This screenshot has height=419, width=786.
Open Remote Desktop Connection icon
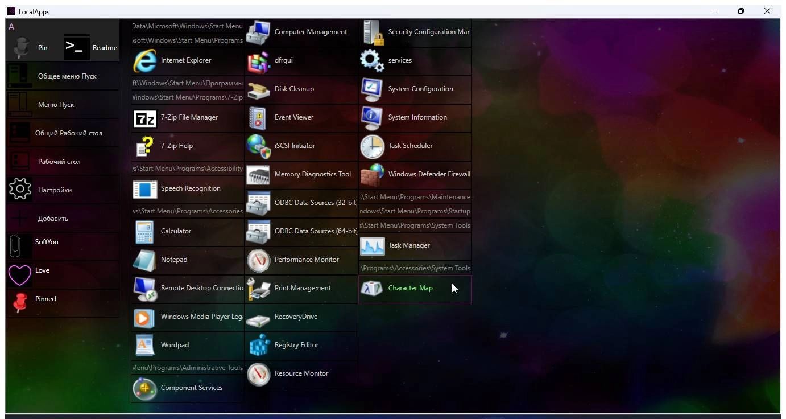(144, 288)
